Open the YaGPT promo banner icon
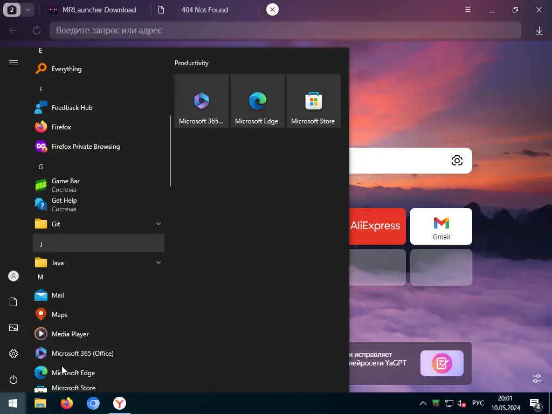This screenshot has width=552, height=414. pyautogui.click(x=442, y=363)
